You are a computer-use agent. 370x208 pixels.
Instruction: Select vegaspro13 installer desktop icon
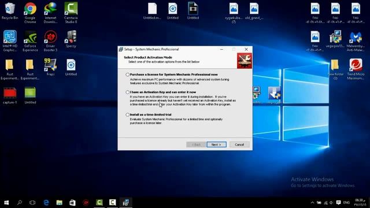click(x=335, y=39)
